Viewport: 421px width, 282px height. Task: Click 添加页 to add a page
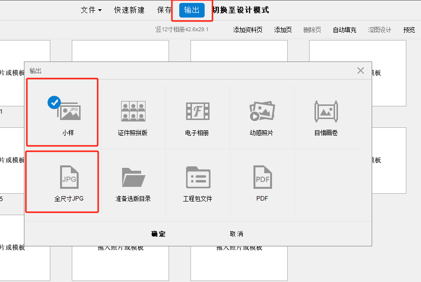coord(283,30)
